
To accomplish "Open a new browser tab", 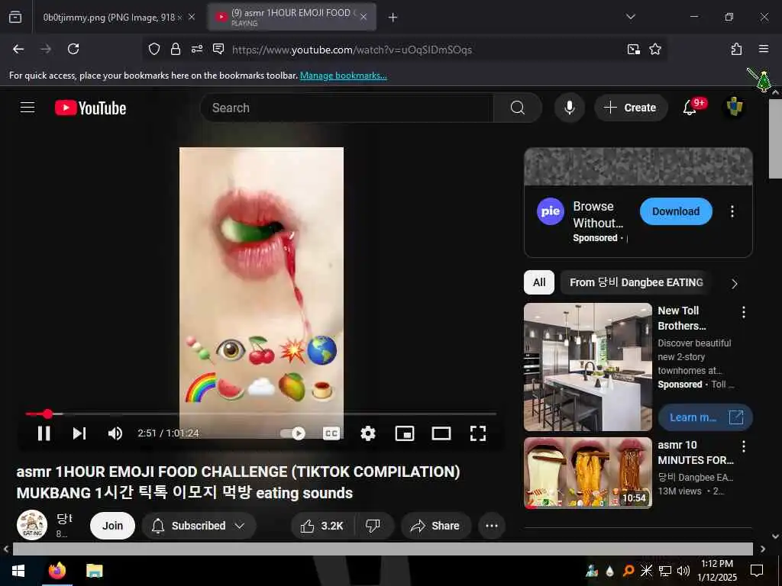I will point(393,18).
